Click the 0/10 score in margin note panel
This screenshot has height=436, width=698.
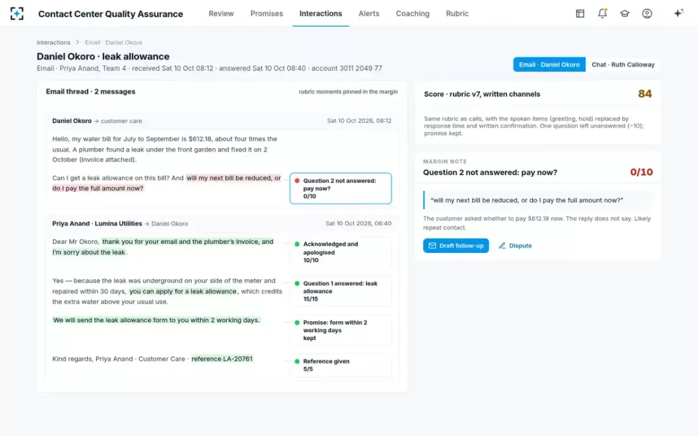pos(642,172)
